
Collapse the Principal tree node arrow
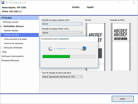pyautogui.click(x=1, y=18)
